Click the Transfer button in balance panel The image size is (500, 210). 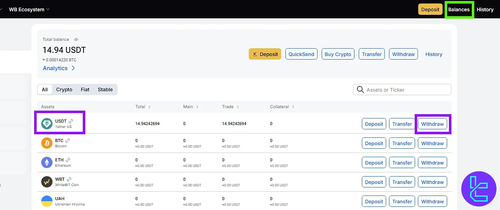[372, 54]
